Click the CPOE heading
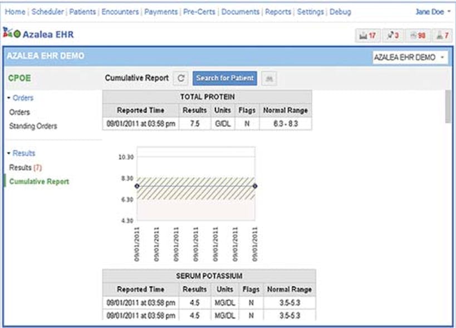Viewport: 456px width, 328px height. [19, 78]
